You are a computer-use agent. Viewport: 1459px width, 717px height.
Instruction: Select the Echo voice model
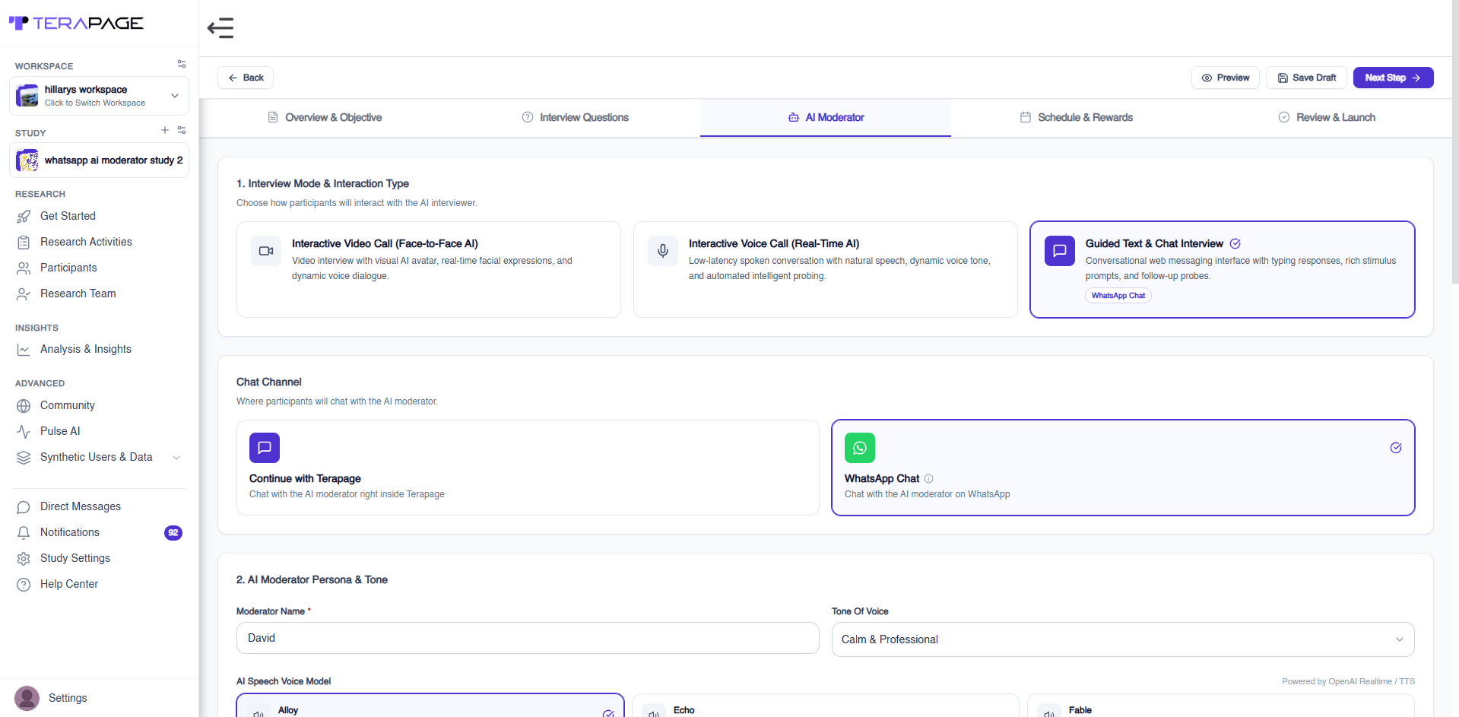(825, 706)
